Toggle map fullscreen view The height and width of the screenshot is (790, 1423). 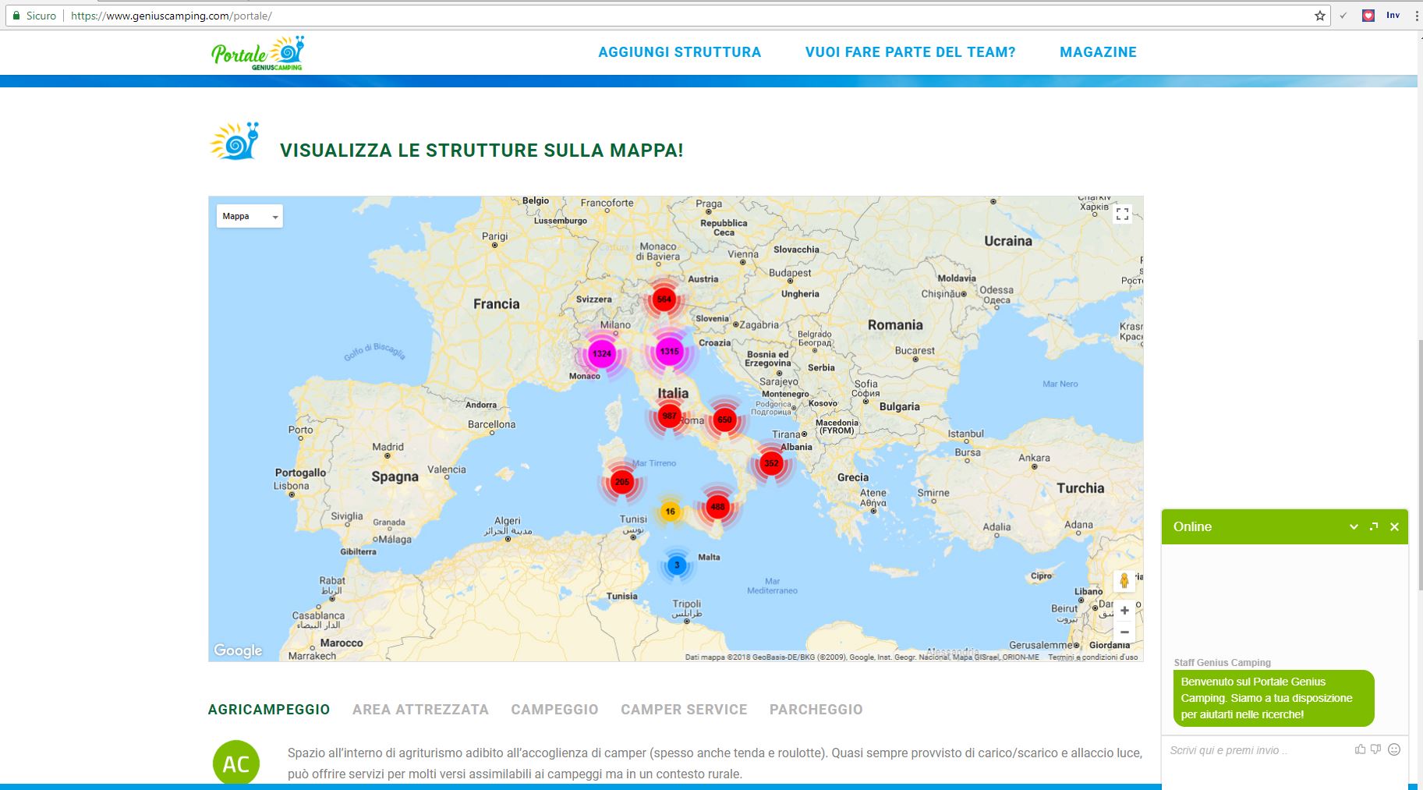point(1122,214)
